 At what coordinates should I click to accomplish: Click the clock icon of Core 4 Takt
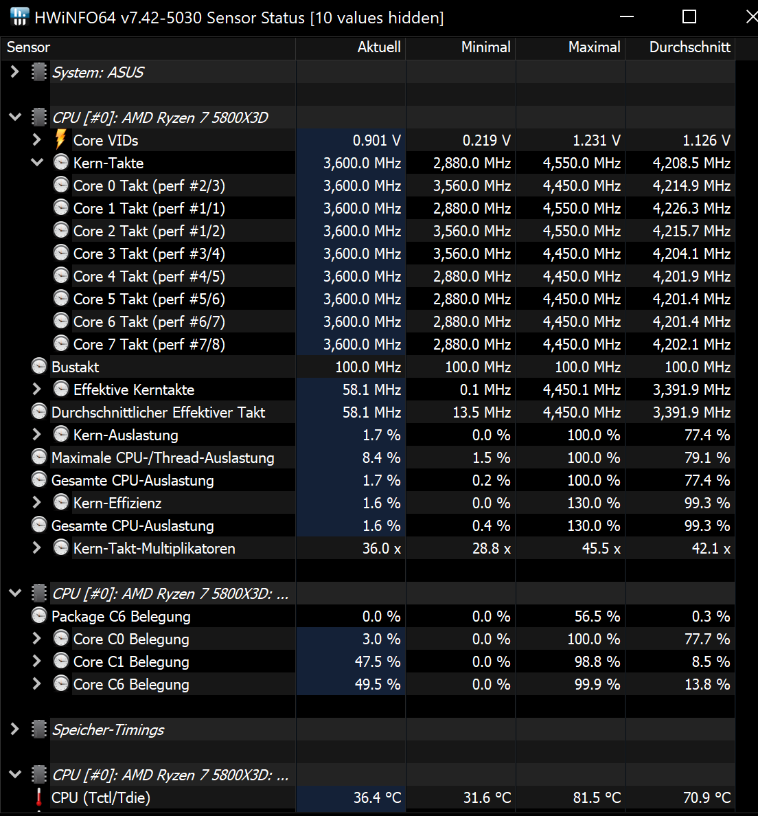click(61, 276)
